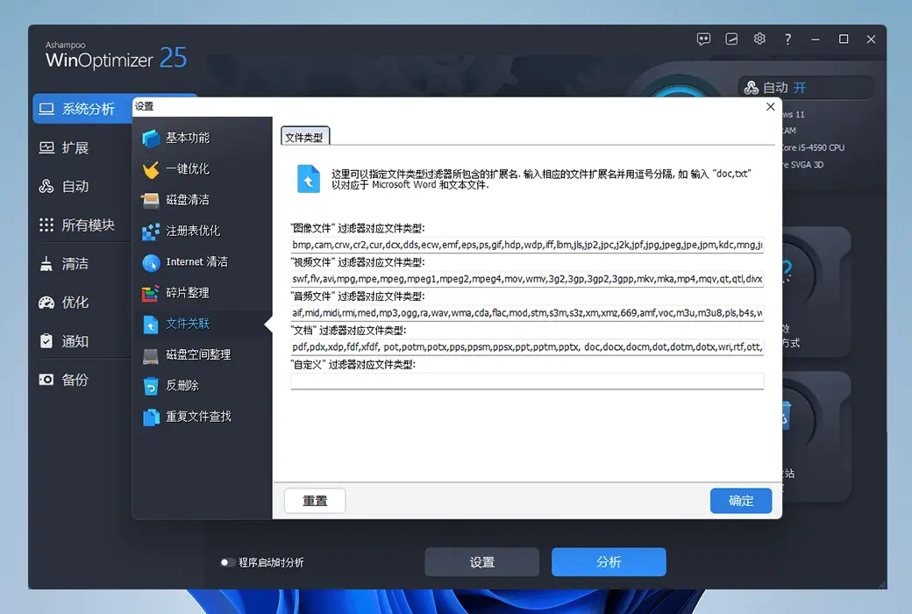Click the 所有模块 grid icon

[46, 225]
